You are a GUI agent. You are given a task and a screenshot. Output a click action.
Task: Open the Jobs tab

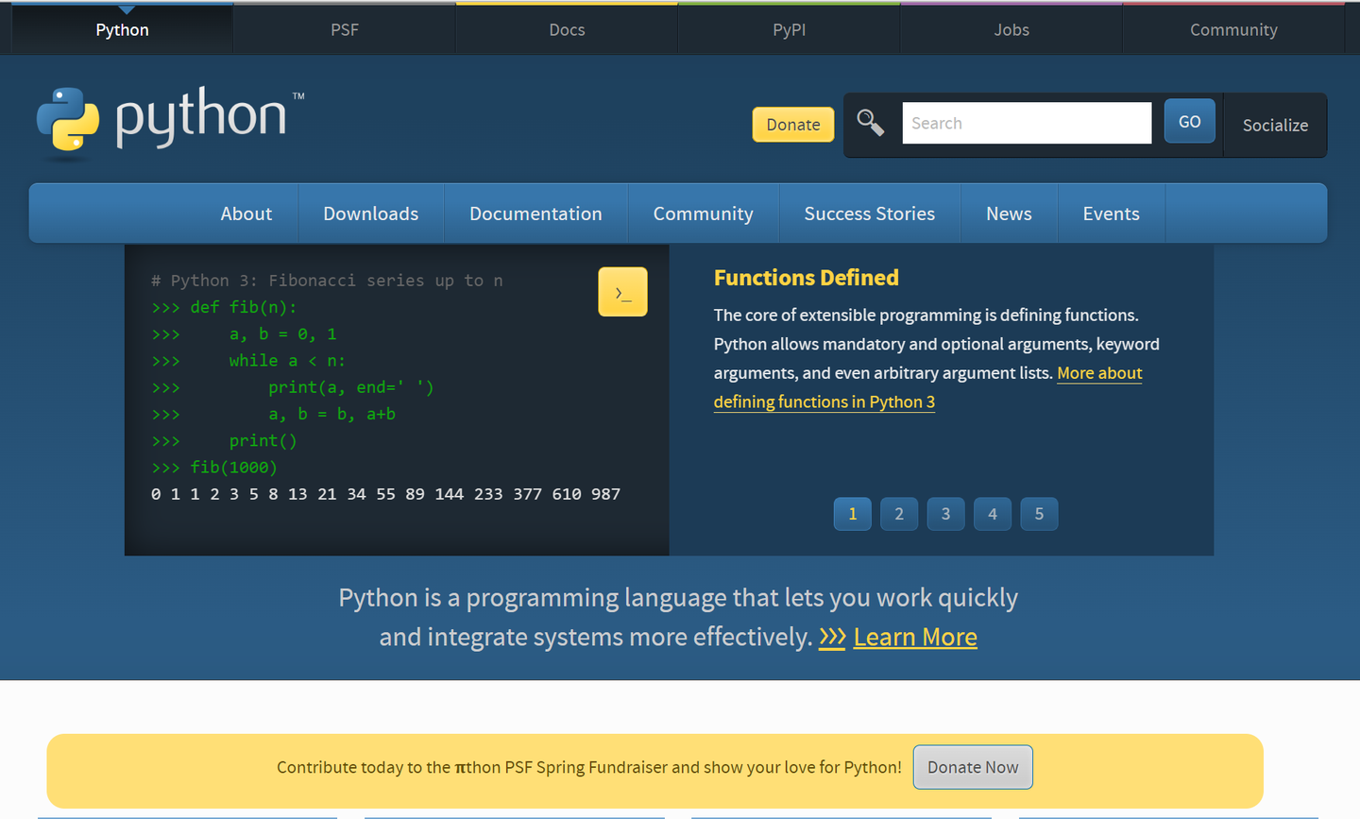(1011, 29)
